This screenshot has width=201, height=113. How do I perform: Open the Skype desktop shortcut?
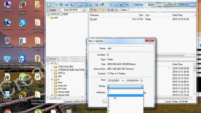coord(23,24)
